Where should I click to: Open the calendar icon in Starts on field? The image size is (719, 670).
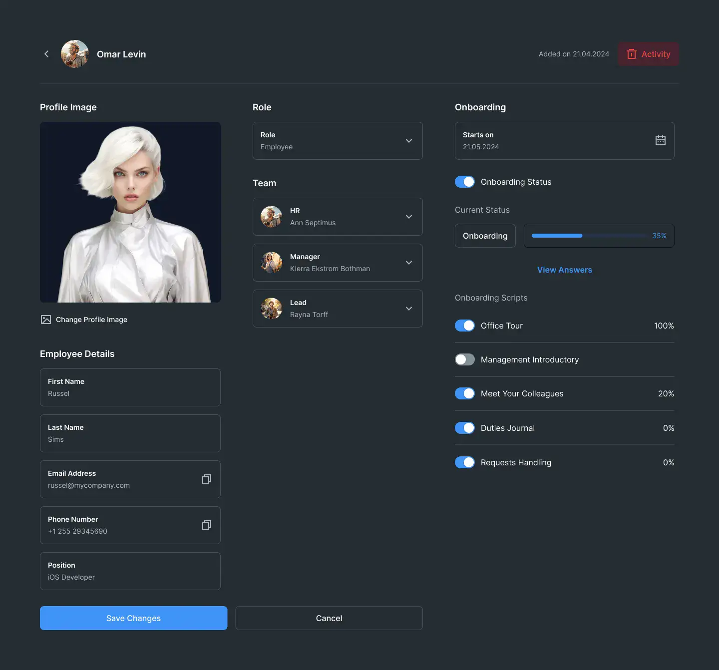pyautogui.click(x=661, y=140)
